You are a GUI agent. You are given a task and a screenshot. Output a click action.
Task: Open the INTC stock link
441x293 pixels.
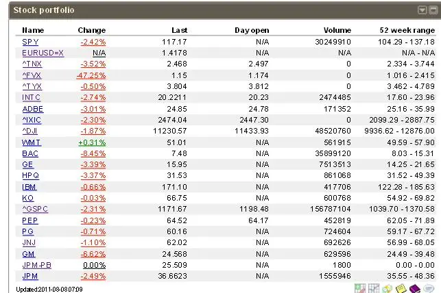coord(32,97)
